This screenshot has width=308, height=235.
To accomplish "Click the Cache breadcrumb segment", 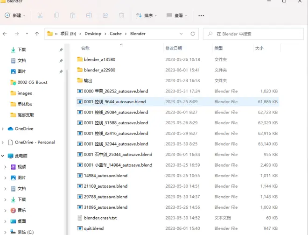I will point(116,34).
